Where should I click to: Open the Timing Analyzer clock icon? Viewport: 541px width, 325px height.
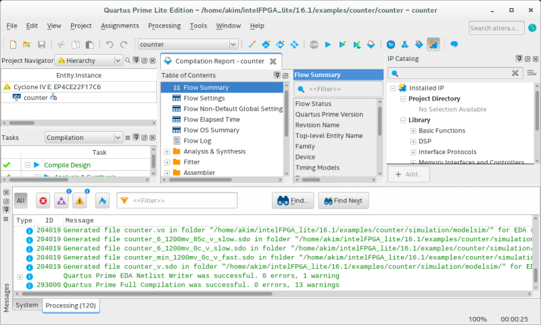[391, 45]
